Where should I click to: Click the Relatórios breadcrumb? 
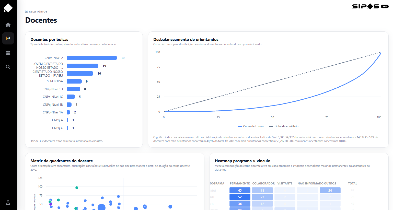click(36, 11)
